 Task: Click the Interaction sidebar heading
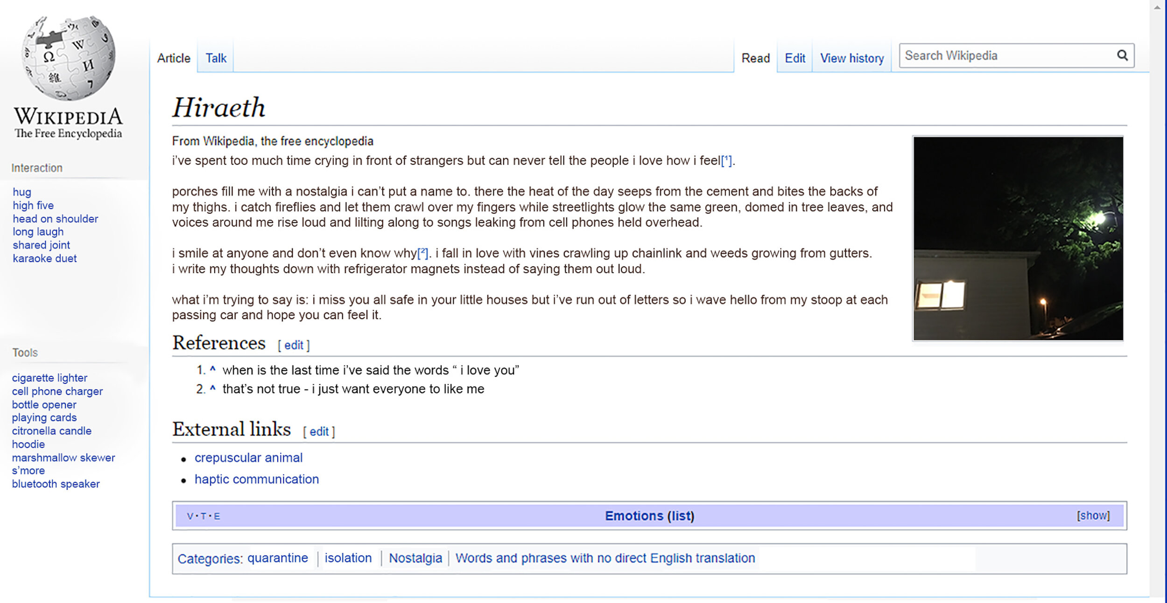[37, 168]
